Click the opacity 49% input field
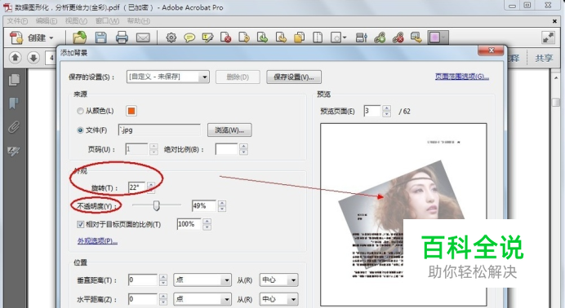This screenshot has width=565, height=308. click(x=204, y=206)
